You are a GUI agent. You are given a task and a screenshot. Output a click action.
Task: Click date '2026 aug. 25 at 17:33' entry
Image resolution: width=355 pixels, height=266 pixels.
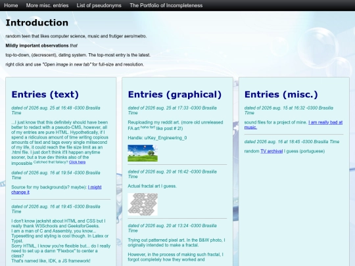[172, 110]
